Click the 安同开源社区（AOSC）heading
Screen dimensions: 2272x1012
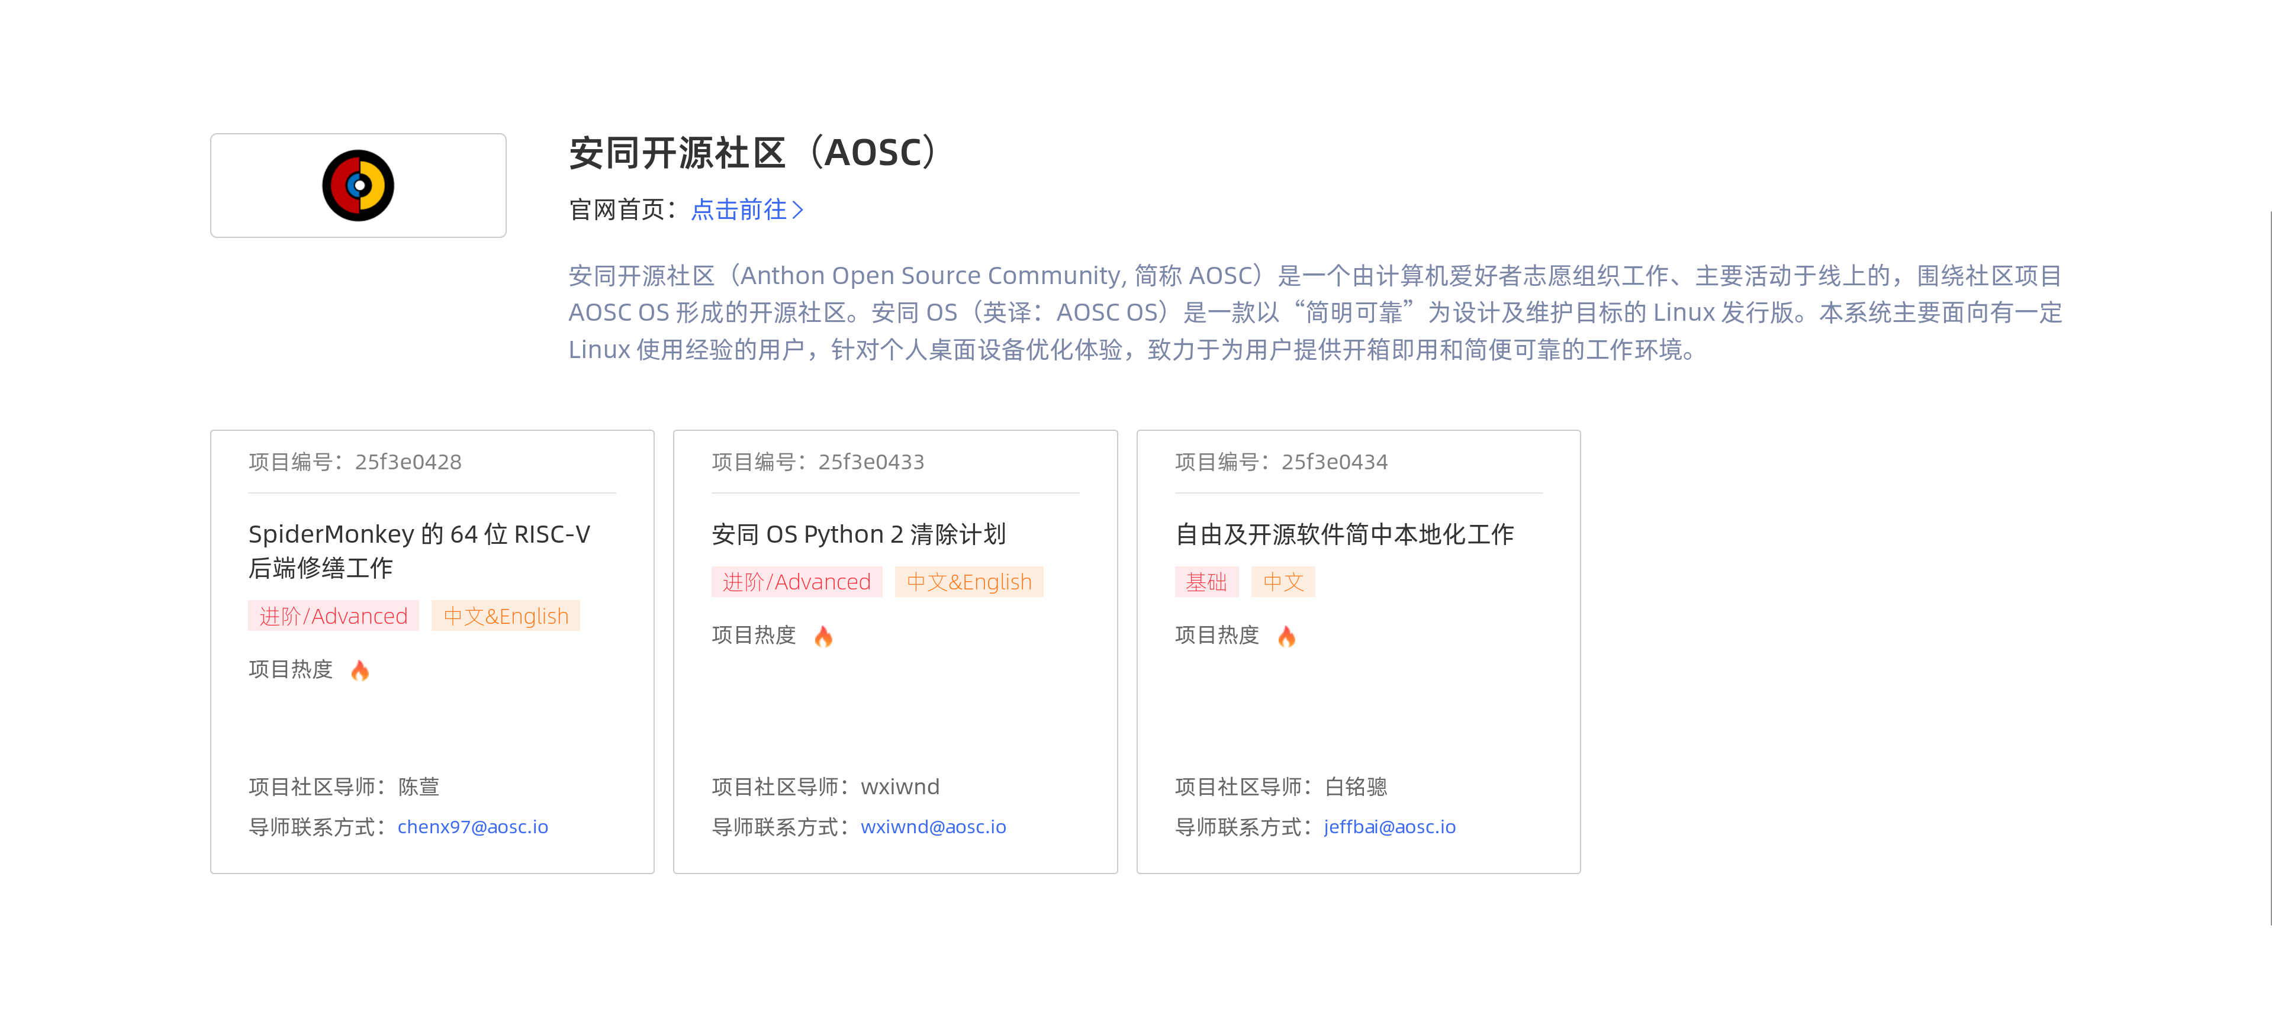[x=755, y=153]
